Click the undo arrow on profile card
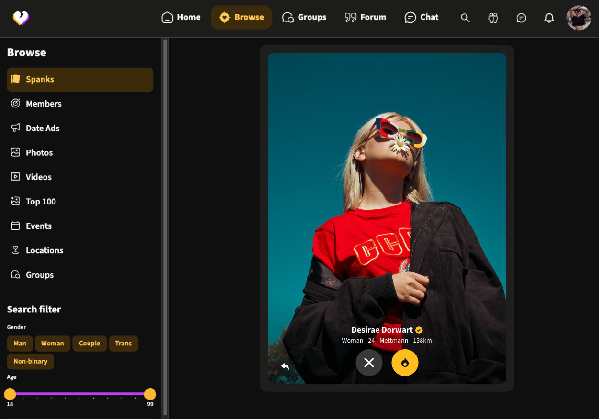This screenshot has width=599, height=419. click(x=285, y=366)
